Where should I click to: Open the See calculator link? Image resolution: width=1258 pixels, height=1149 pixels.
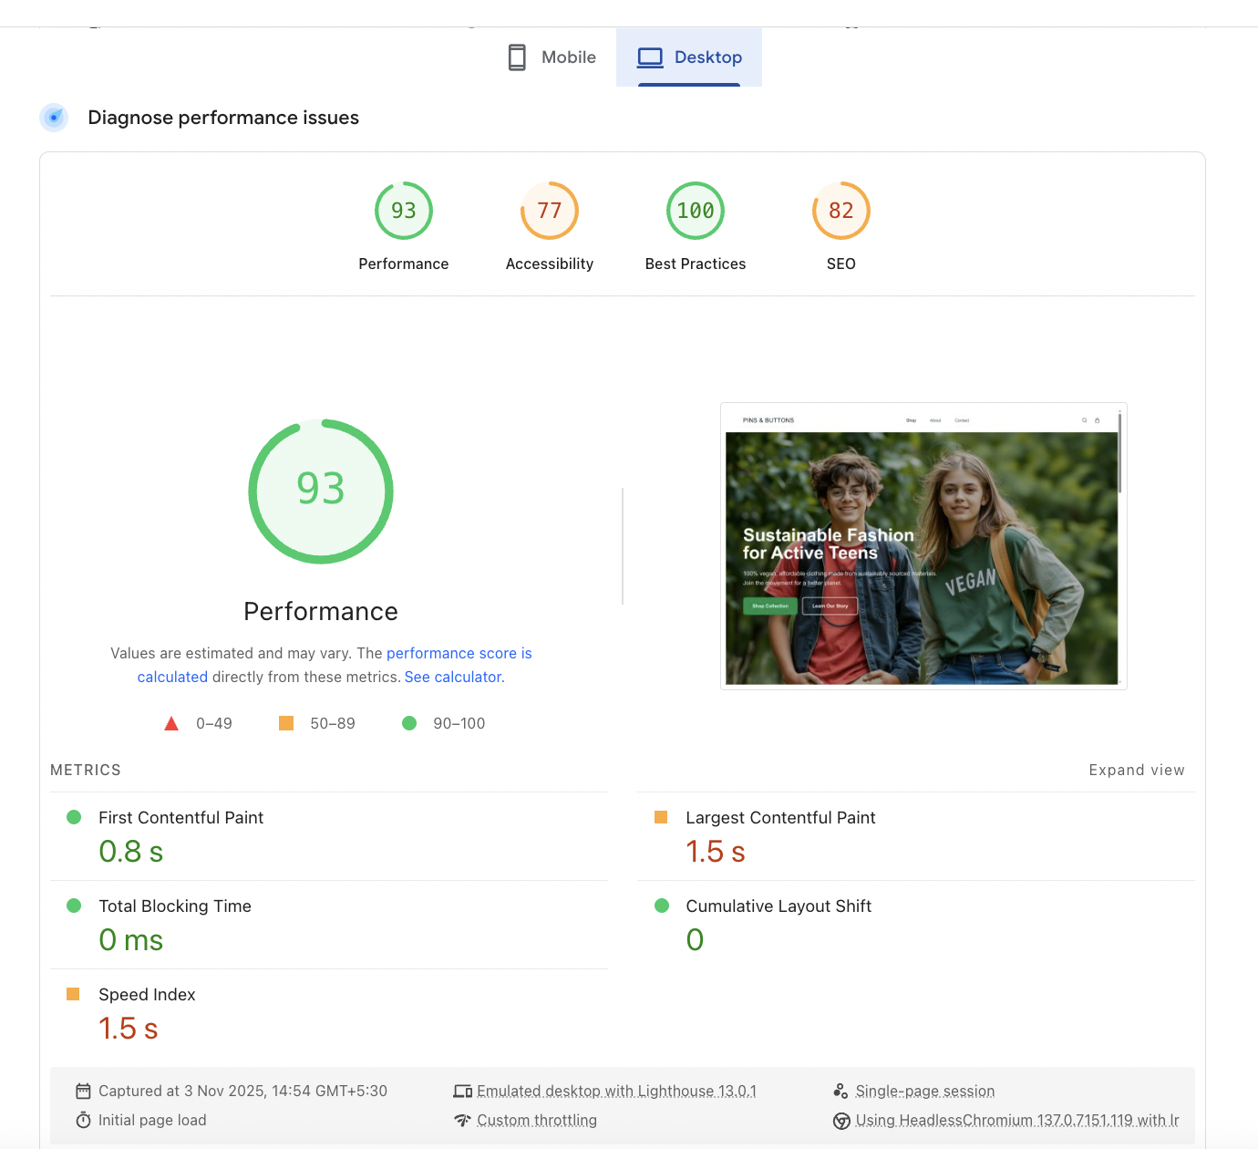[x=454, y=678]
